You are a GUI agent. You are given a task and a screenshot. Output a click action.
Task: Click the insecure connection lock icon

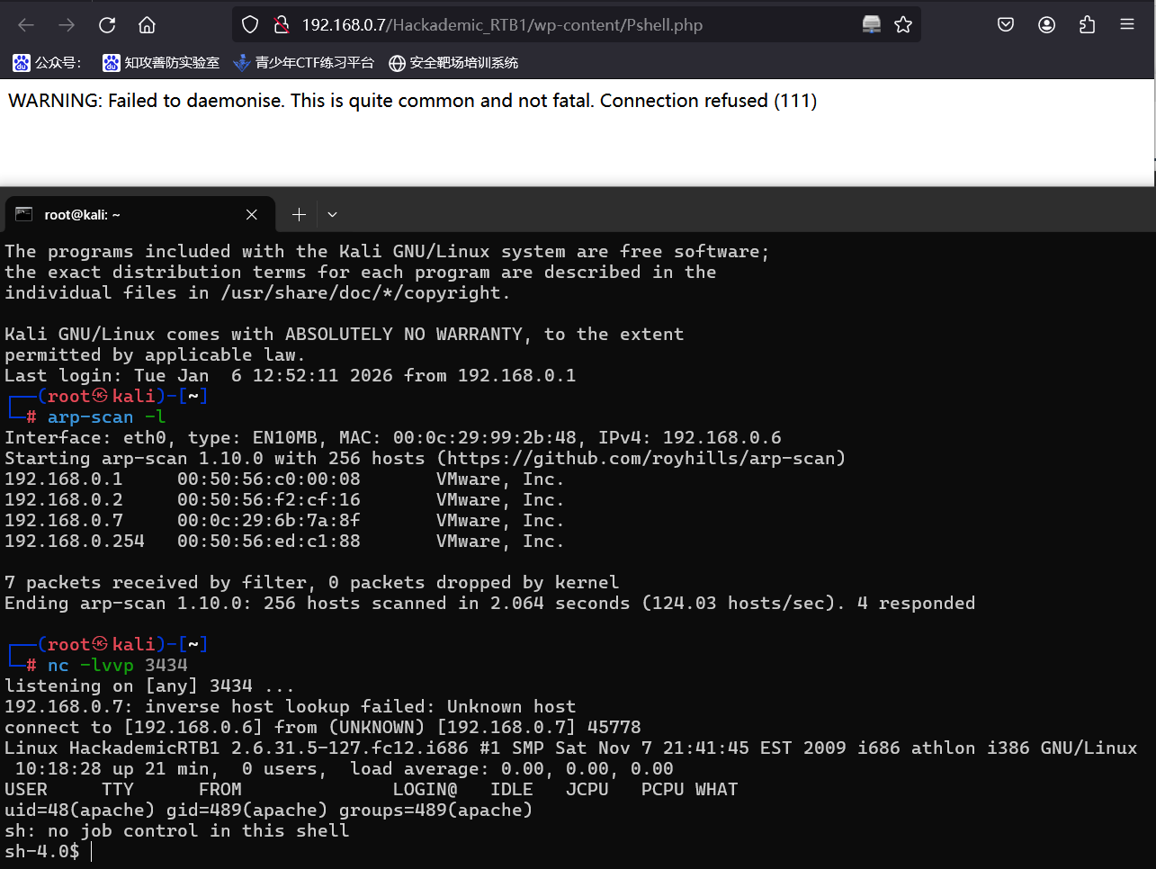click(282, 25)
